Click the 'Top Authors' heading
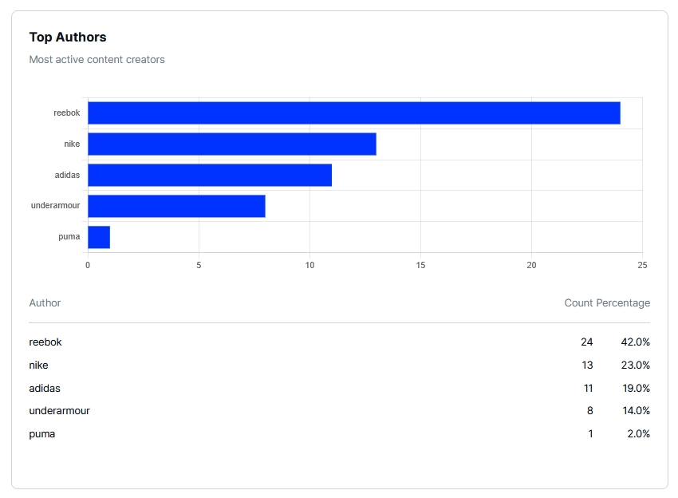The width and height of the screenshot is (678, 498). 68,38
